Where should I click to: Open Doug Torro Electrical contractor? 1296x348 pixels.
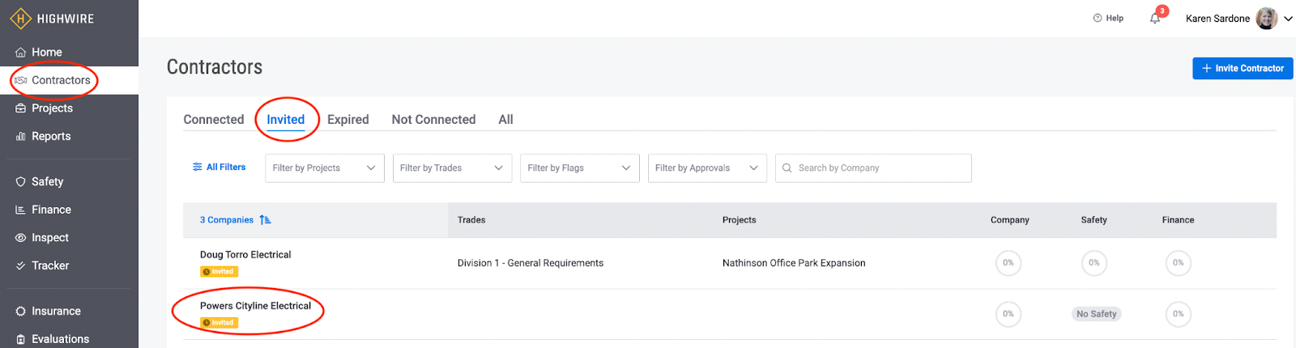[245, 254]
